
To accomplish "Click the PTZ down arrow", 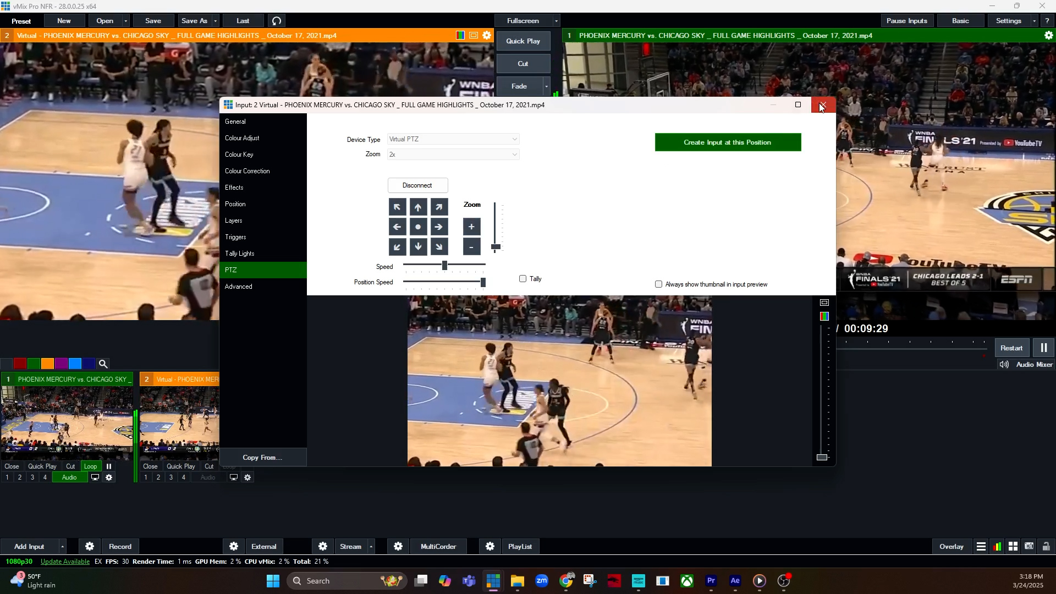I will [x=418, y=247].
